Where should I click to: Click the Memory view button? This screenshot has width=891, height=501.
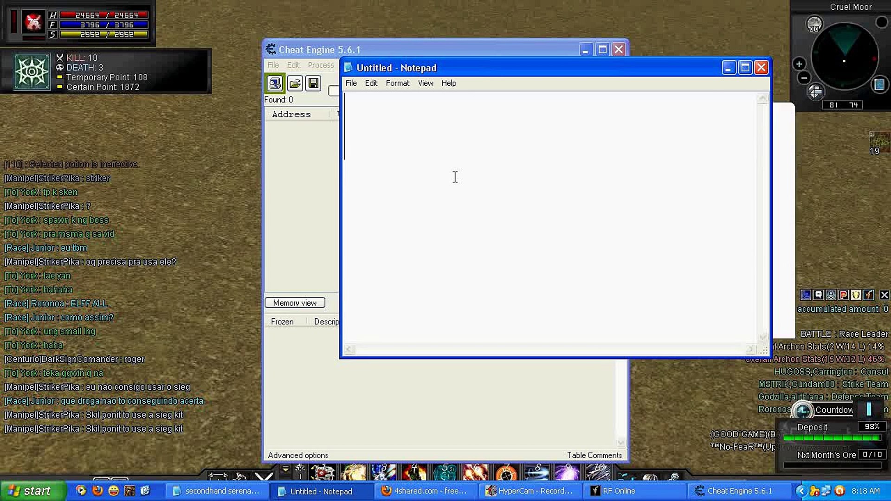[x=295, y=303]
